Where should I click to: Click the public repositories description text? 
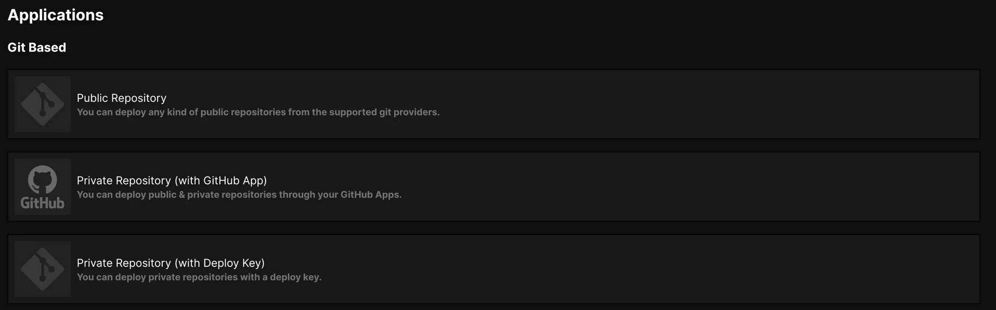pyautogui.click(x=258, y=112)
